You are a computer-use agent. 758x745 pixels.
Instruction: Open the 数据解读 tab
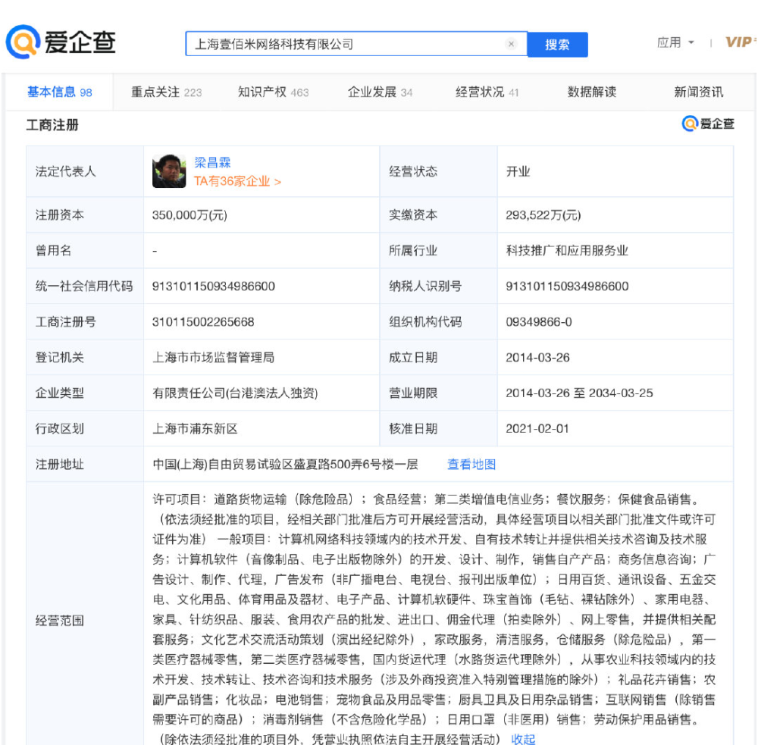coord(592,92)
